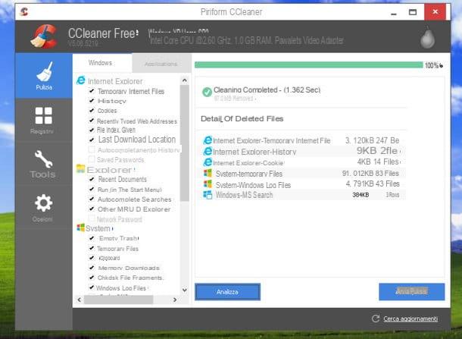Click the green 100% progress bar
Viewport: 462px width, 339px height.
coord(308,65)
